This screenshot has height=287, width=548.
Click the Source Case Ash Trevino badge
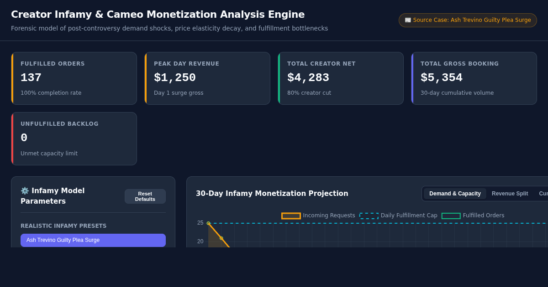pyautogui.click(x=468, y=20)
